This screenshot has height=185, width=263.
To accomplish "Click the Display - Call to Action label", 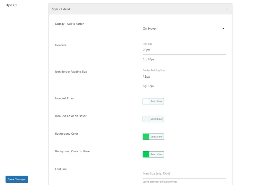I will coord(70,24).
